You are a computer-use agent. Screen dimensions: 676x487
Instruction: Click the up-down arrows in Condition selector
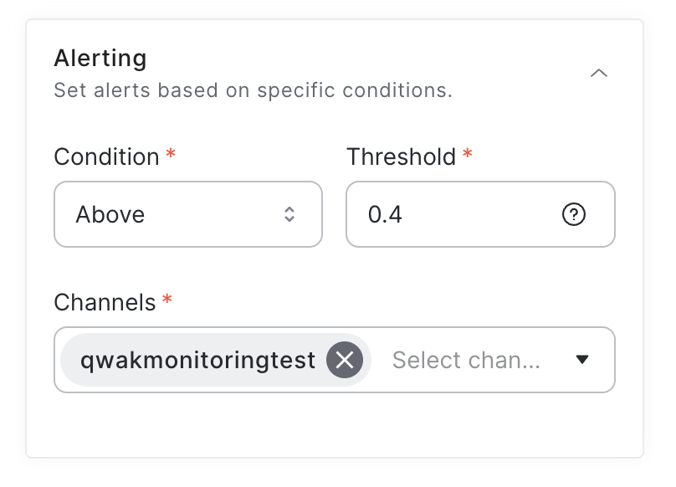(289, 214)
